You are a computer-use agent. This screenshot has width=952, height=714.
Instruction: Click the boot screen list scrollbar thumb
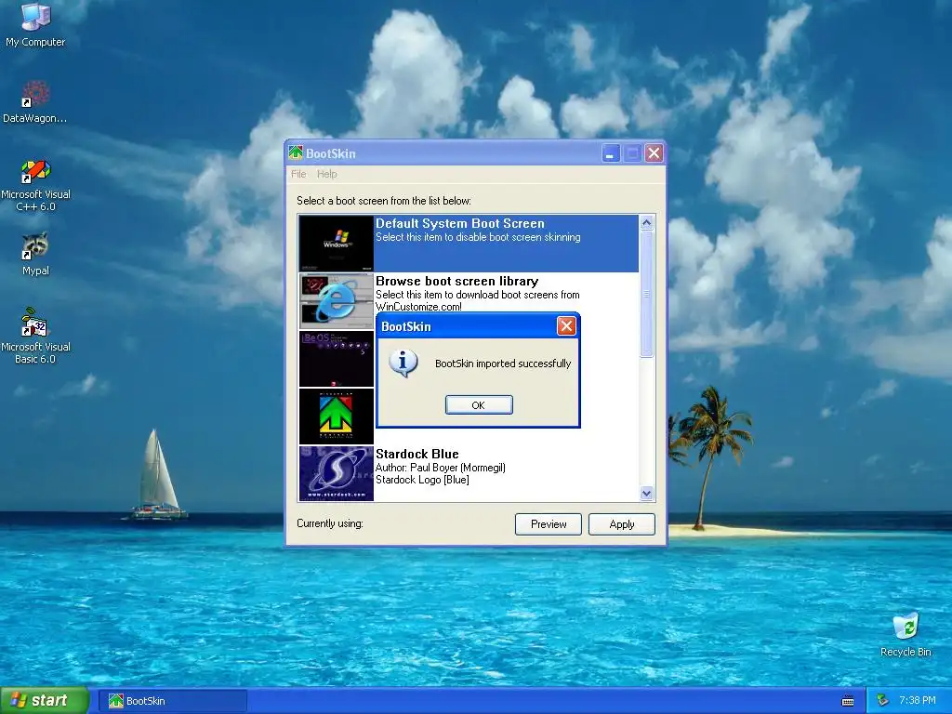(647, 294)
